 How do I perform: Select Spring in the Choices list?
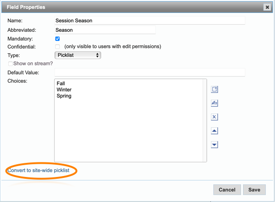click(x=64, y=96)
